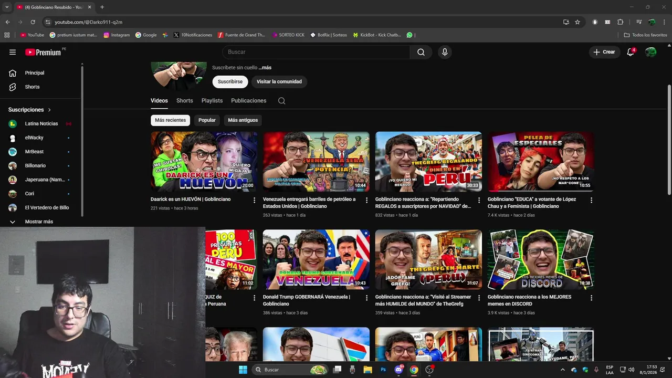Click the Crear button
This screenshot has height=378, width=672.
[x=604, y=52]
